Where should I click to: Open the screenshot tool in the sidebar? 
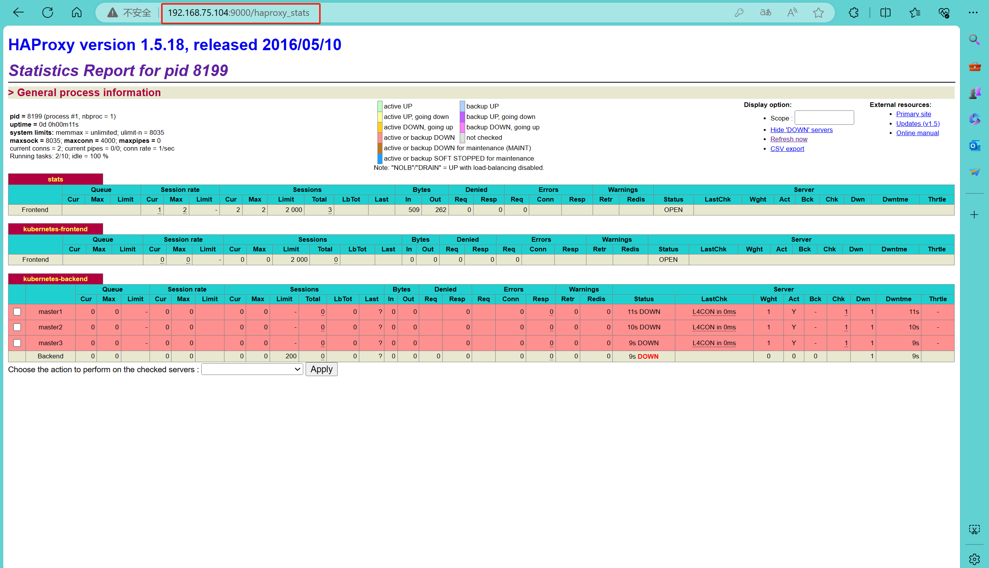(974, 529)
